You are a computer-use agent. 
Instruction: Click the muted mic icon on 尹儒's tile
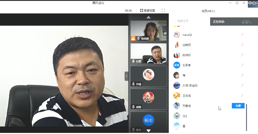point(133,84)
